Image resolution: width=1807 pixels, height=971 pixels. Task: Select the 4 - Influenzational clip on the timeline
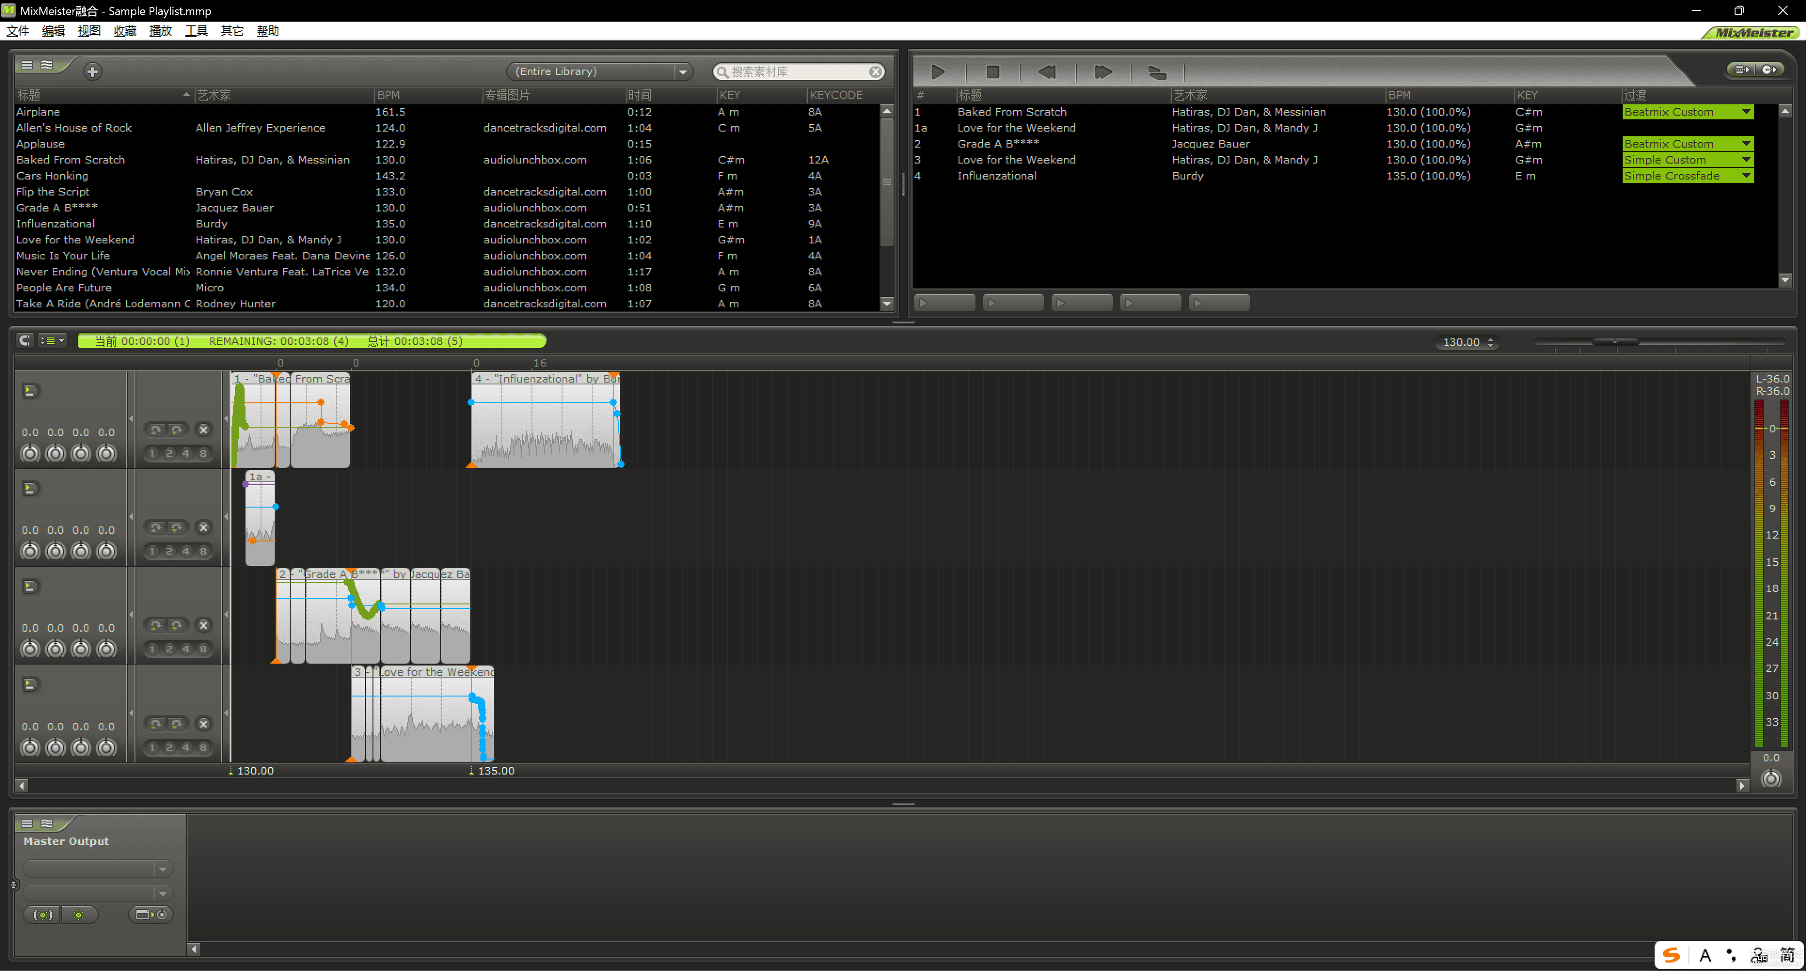(546, 419)
